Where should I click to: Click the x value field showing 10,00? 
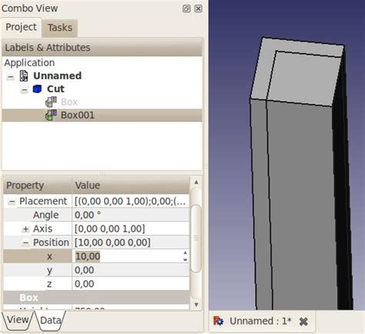[128, 256]
